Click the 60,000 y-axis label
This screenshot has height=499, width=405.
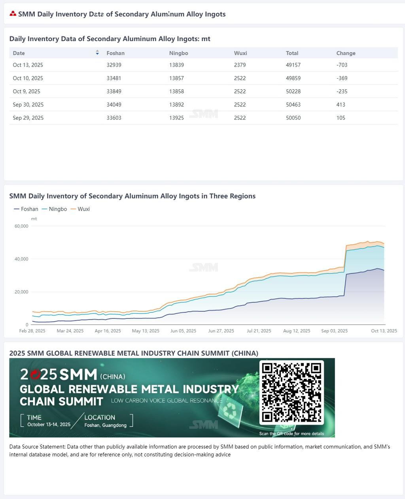coord(21,226)
